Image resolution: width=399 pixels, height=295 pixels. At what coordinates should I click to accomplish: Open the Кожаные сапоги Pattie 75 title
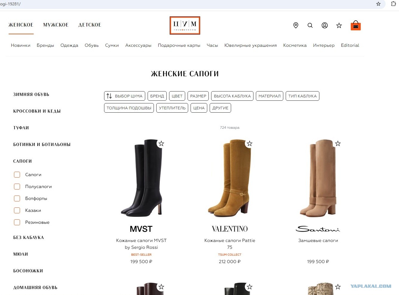(230, 244)
